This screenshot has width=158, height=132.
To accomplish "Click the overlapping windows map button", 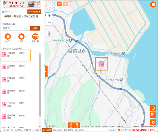I will click(153, 115).
